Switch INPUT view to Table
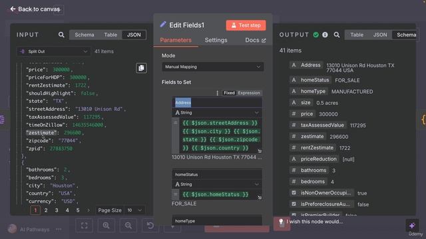Viewport: 426px width, 239px height. pos(110,35)
